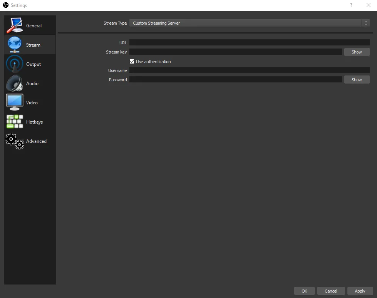Confirm settings with OK button
377x298 pixels.
pos(304,291)
